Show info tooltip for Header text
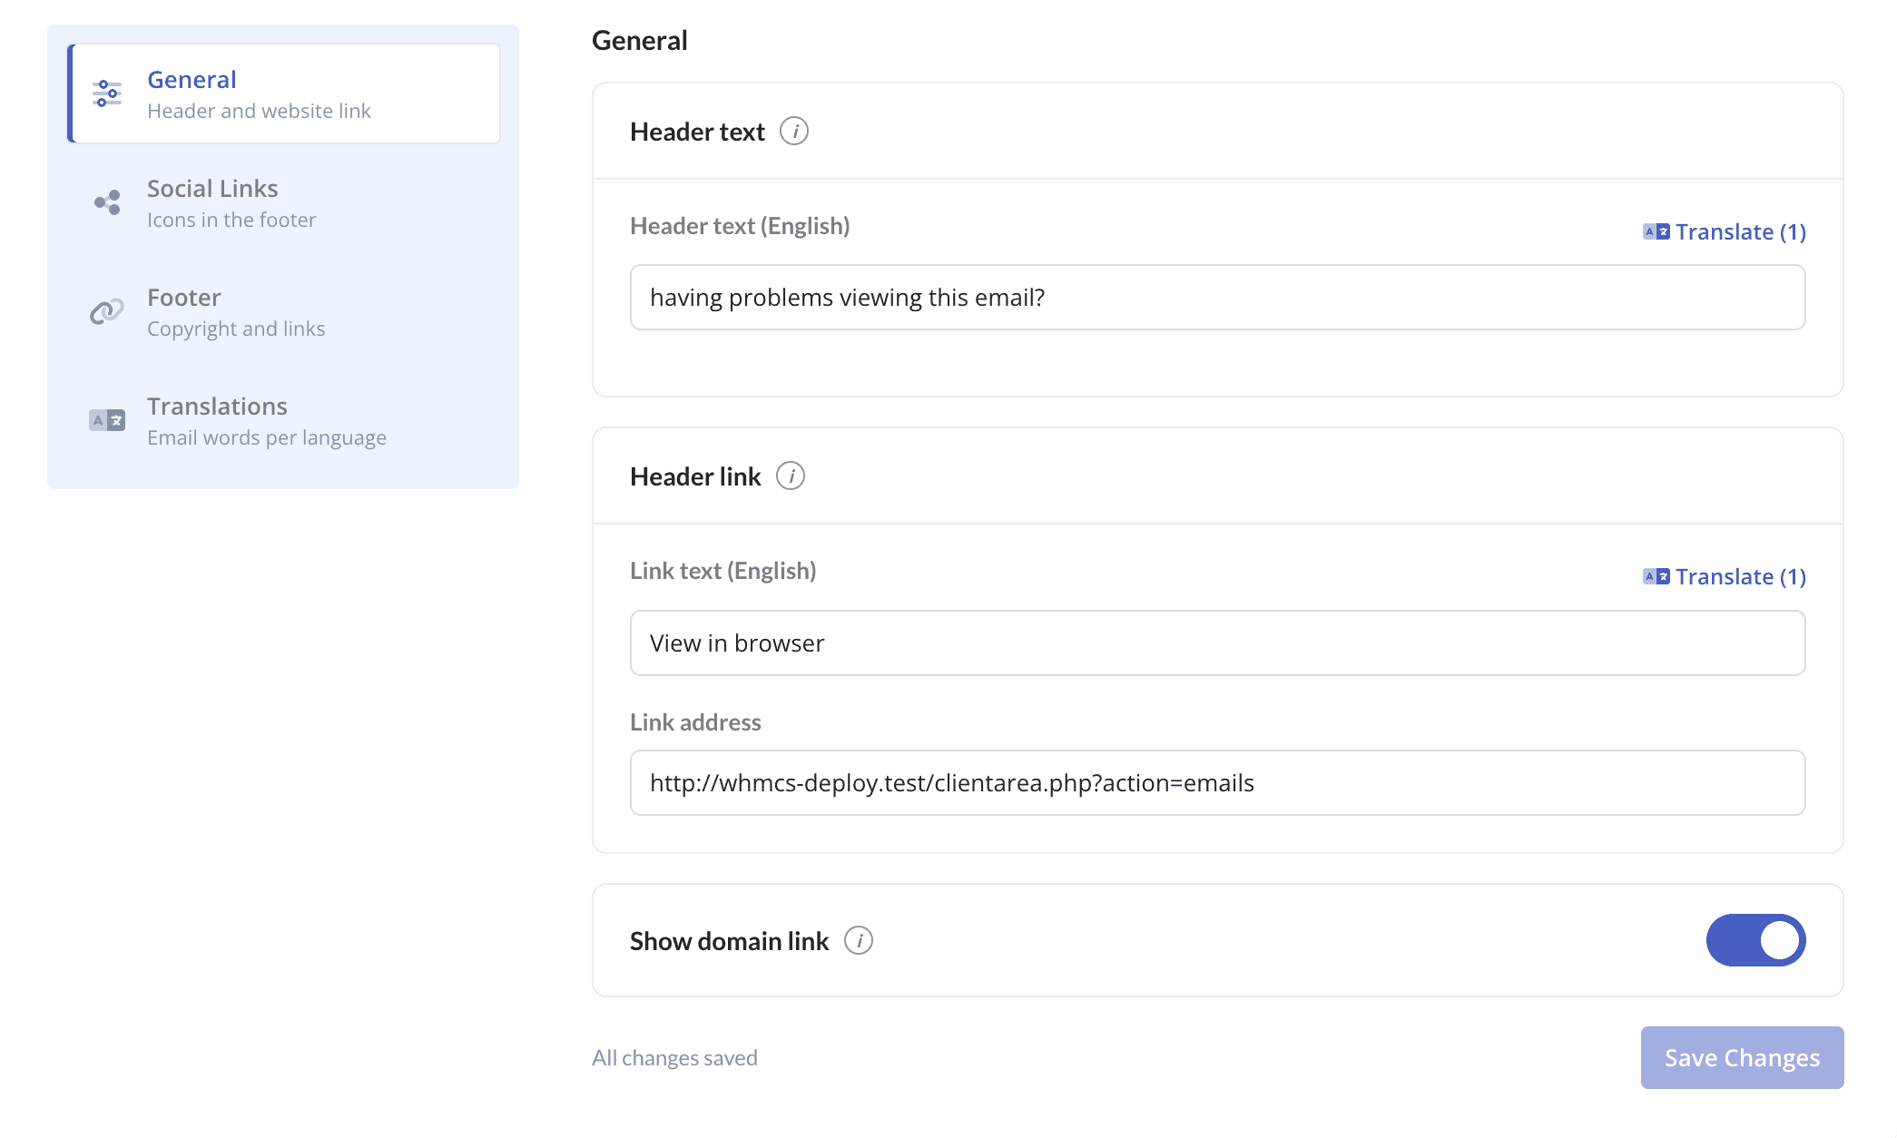 pyautogui.click(x=794, y=132)
